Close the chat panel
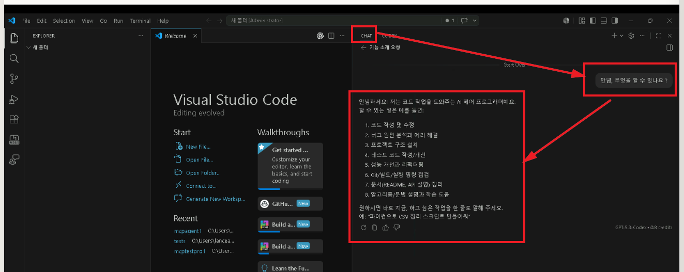 (x=670, y=36)
